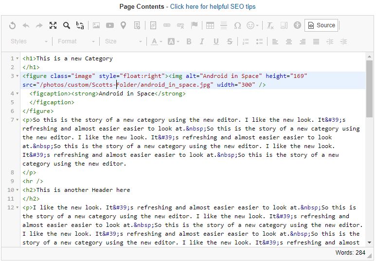Collapse the code fold on line 3
The image size is (376, 262).
point(18,76)
